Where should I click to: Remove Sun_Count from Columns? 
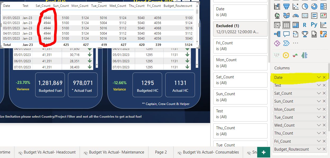pyautogui.click(x=324, y=101)
